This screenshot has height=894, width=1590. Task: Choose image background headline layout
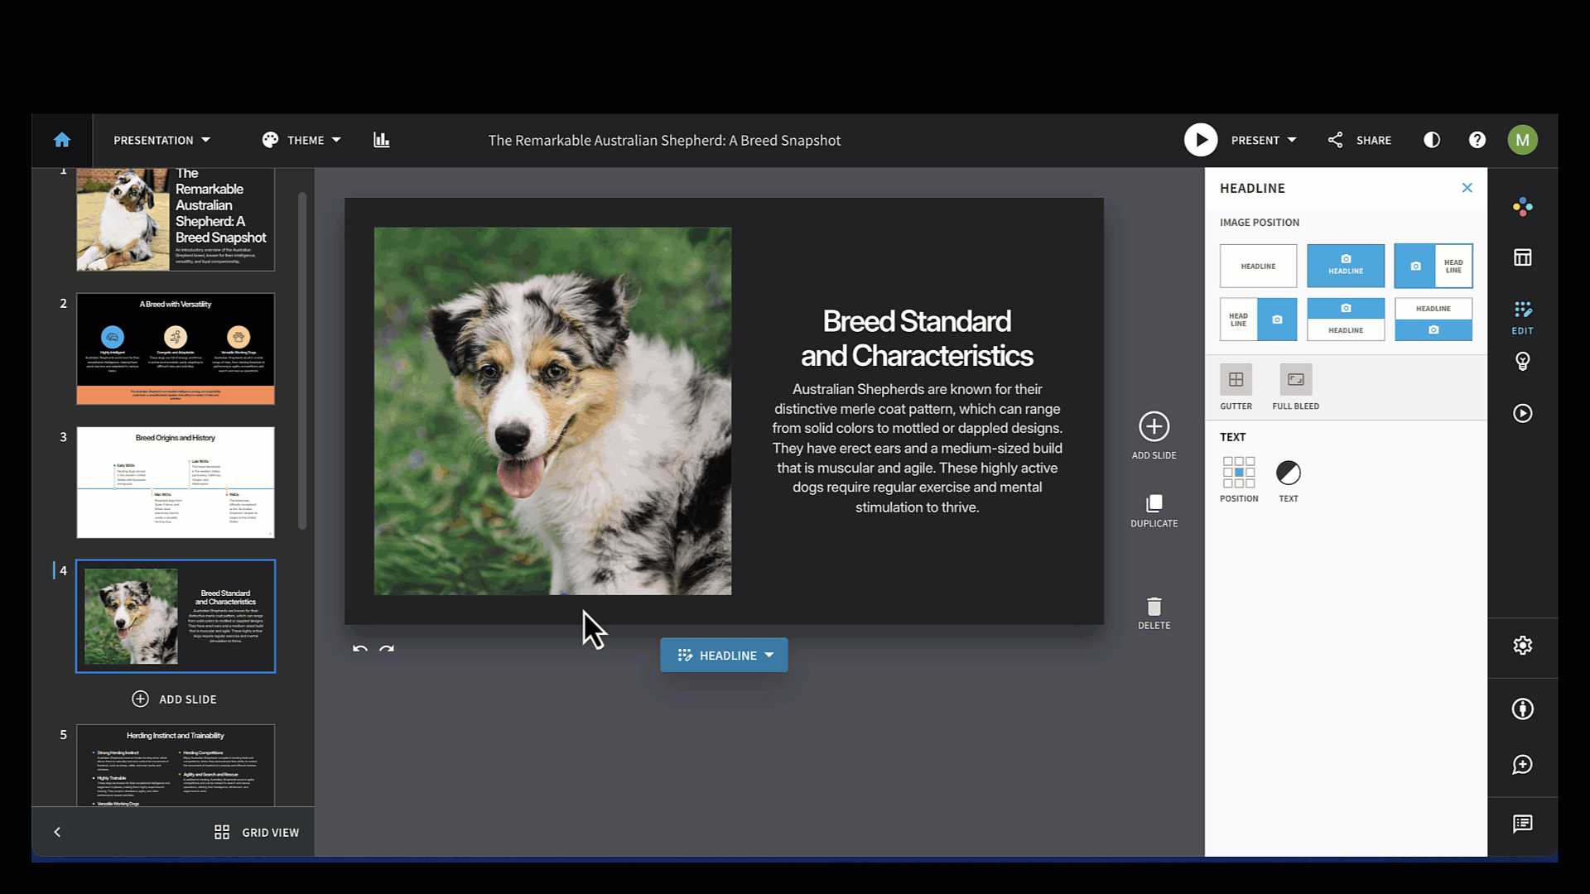click(1346, 266)
